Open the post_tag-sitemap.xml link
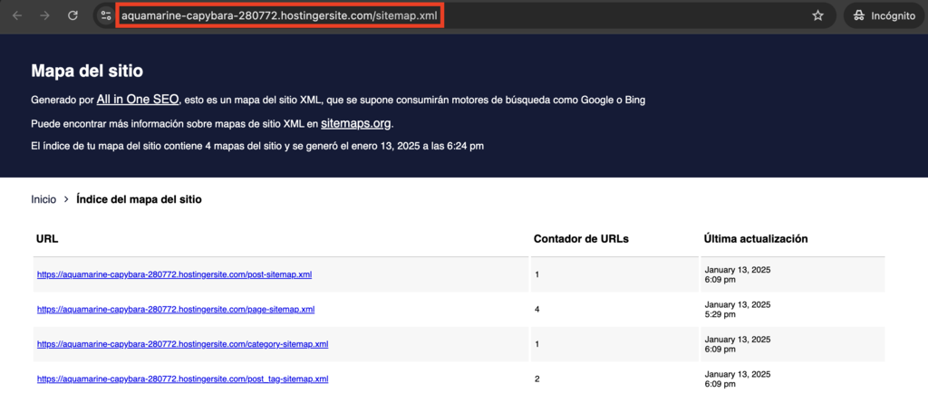This screenshot has width=928, height=403. pyautogui.click(x=182, y=379)
